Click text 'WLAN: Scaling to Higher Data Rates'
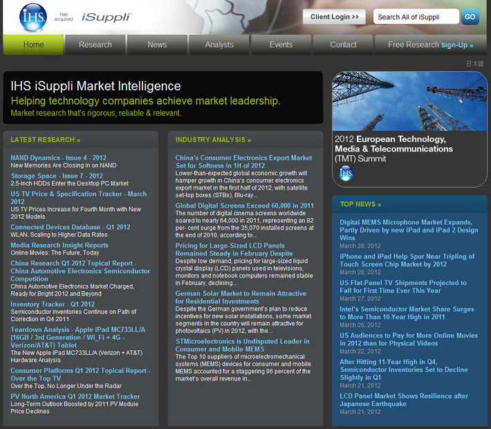The width and height of the screenshot is (491, 429). (59, 235)
